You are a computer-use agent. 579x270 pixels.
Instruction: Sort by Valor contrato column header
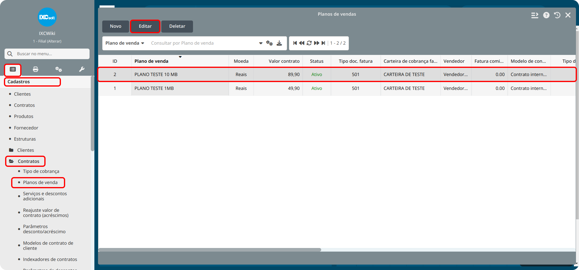(278, 61)
